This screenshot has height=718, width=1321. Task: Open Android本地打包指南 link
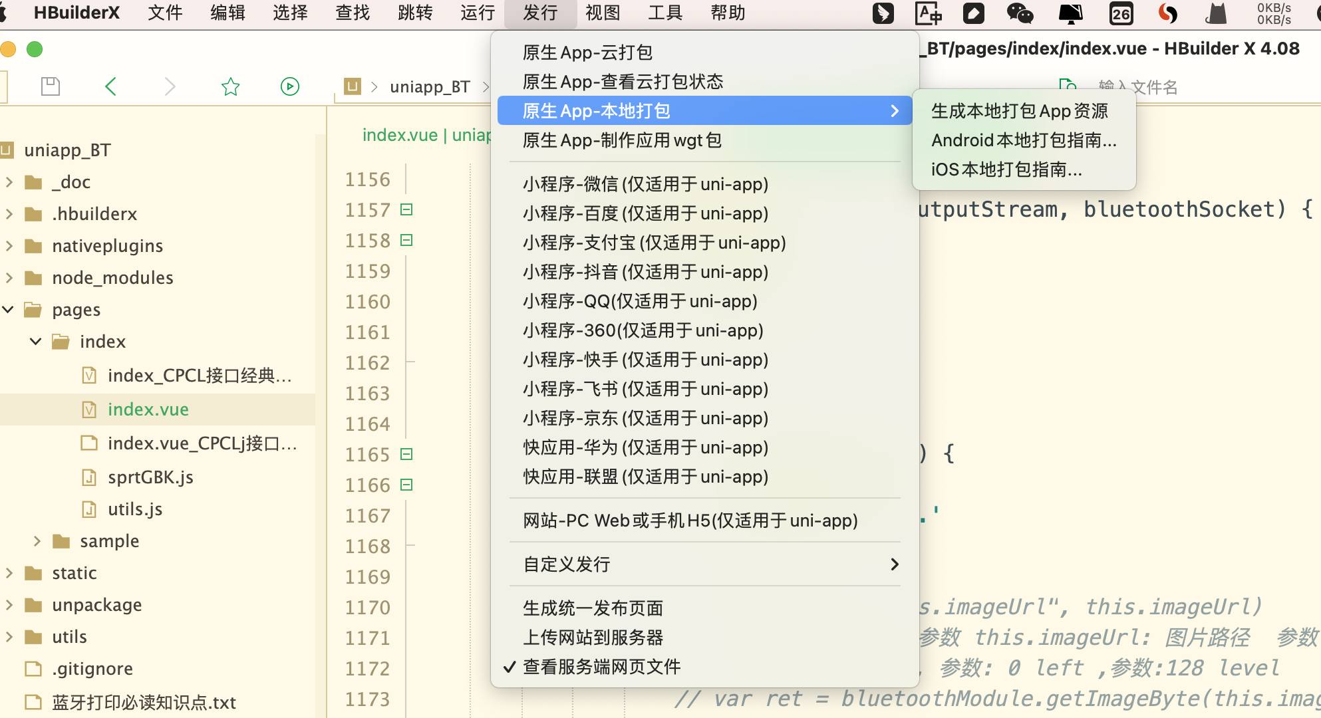pyautogui.click(x=1023, y=140)
